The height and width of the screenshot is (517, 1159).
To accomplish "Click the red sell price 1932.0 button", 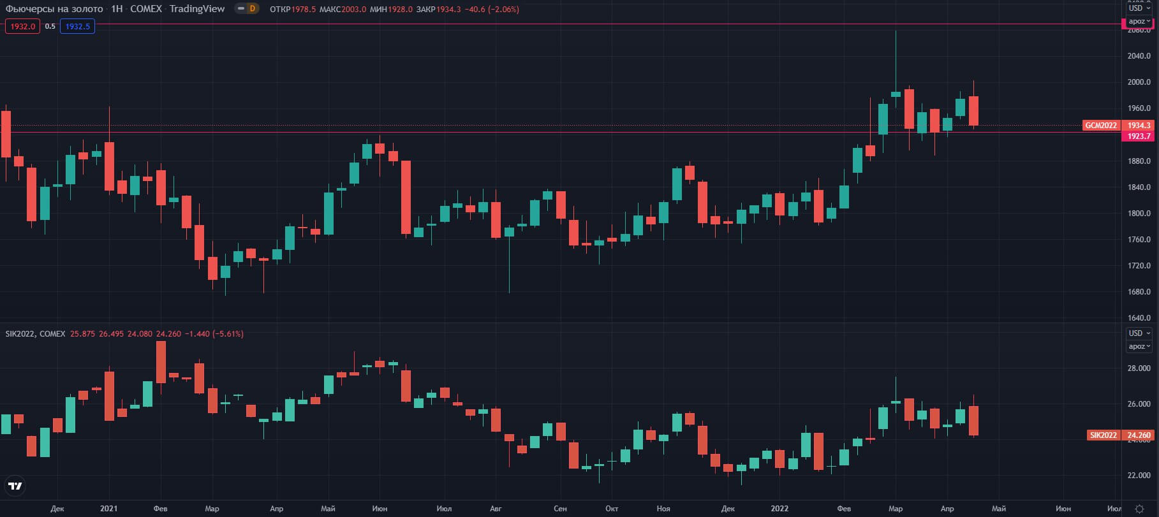I will [x=22, y=26].
